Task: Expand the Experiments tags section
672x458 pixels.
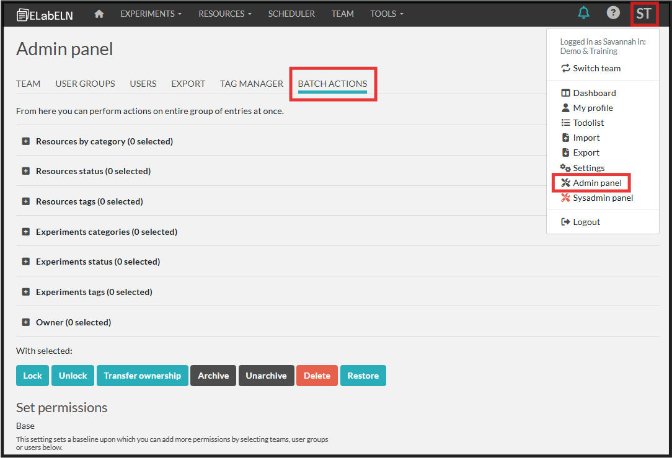Action: click(26, 292)
